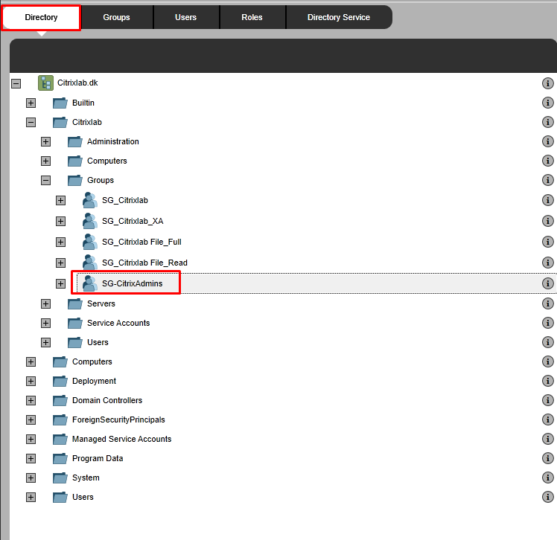Expand the System folder

(x=31, y=478)
